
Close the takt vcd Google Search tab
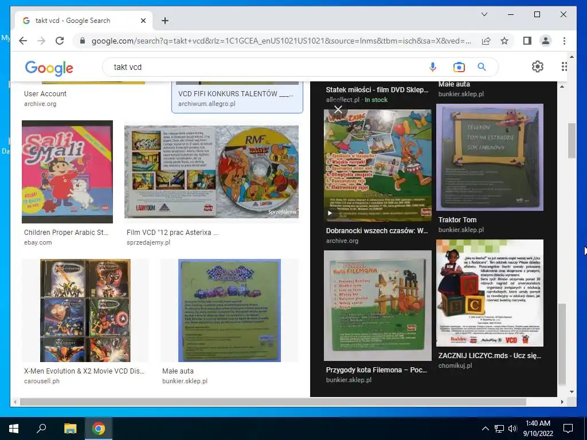point(143,21)
